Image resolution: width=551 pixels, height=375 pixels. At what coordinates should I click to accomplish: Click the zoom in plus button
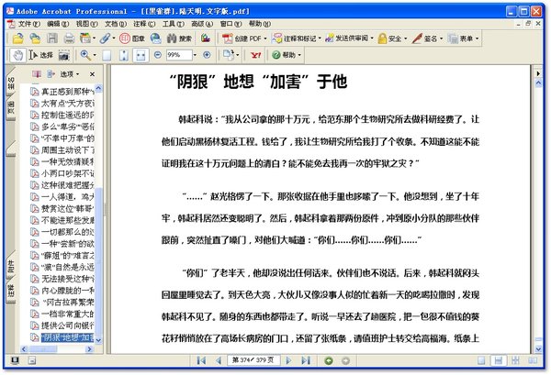(x=207, y=55)
